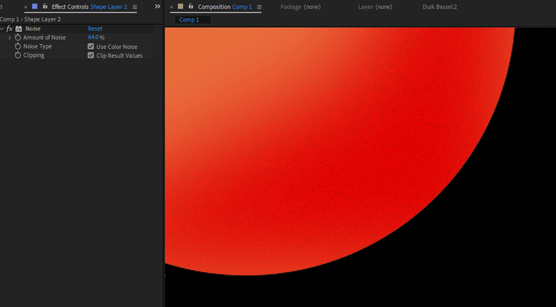This screenshot has height=307, width=556.
Task: Open the Duik Bassel.2 panel tab
Action: coord(439,7)
